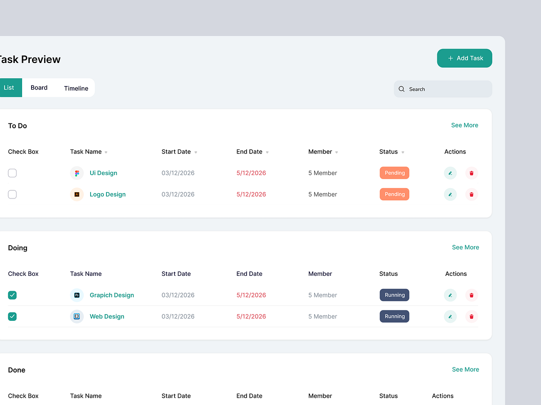Viewport: 541px width, 405px height.
Task: Click the Figma icon beside Ui Design
Action: tap(77, 173)
